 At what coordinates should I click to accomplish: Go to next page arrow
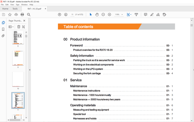click(x=66, y=15)
